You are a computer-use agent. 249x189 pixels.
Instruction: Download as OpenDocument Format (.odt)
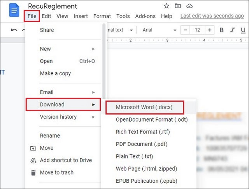148,120
